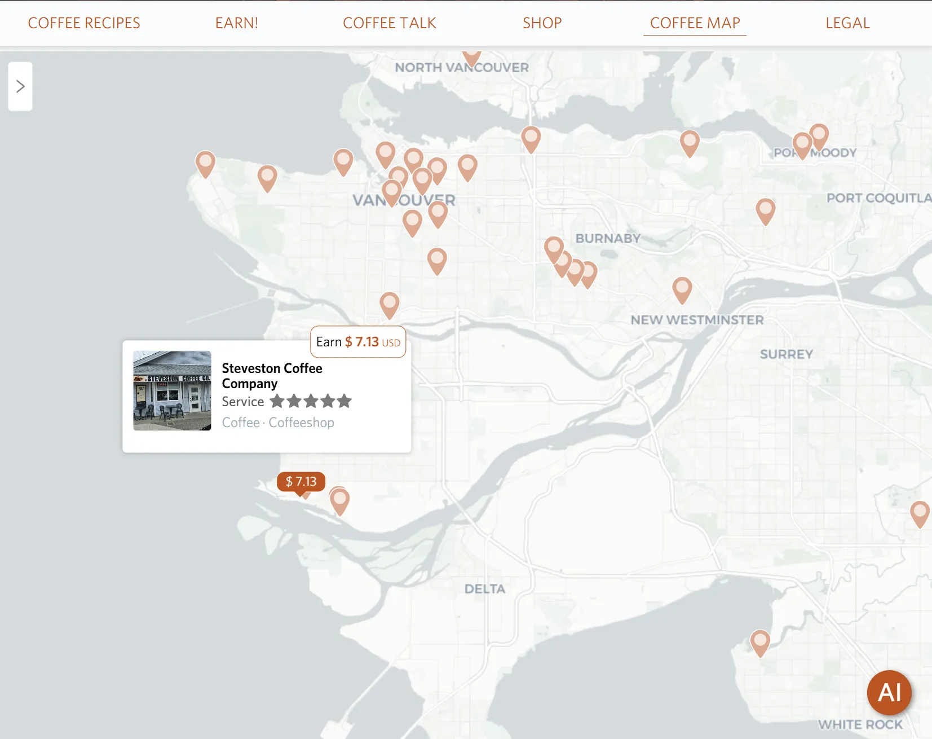Open the Legal page

click(x=847, y=23)
